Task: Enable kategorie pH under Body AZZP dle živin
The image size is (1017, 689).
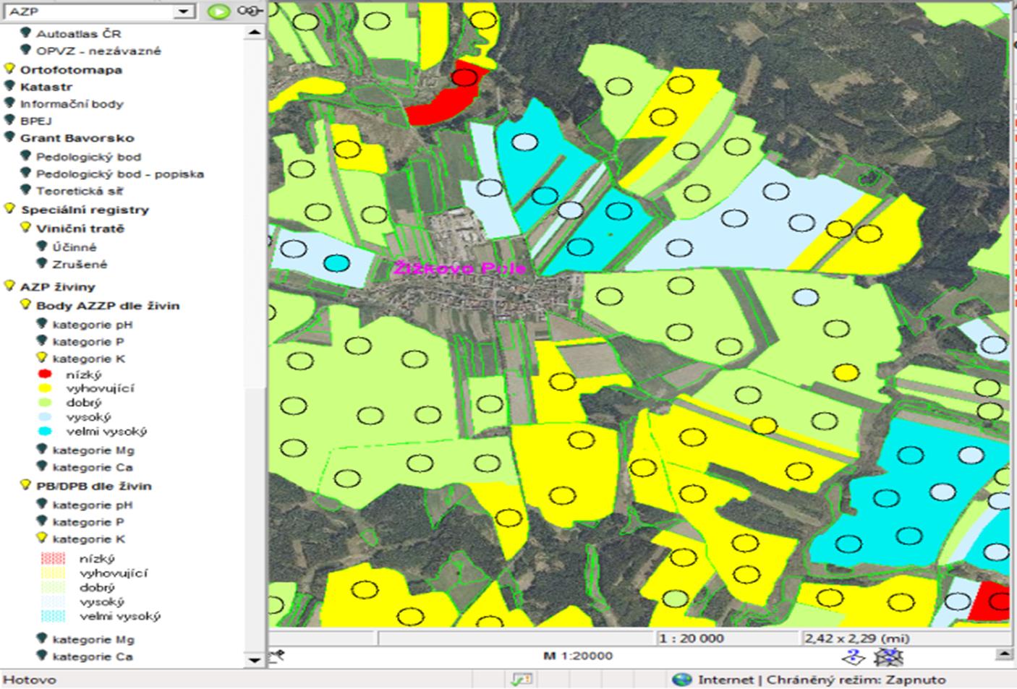Action: pos(41,323)
